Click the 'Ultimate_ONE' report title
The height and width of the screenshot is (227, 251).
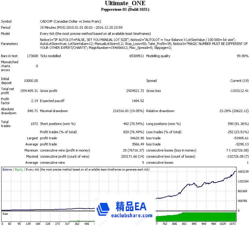click(125, 3)
